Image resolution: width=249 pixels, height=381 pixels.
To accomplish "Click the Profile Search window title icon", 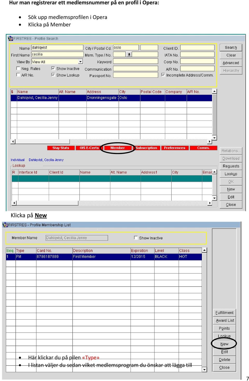I will click(x=10, y=38).
